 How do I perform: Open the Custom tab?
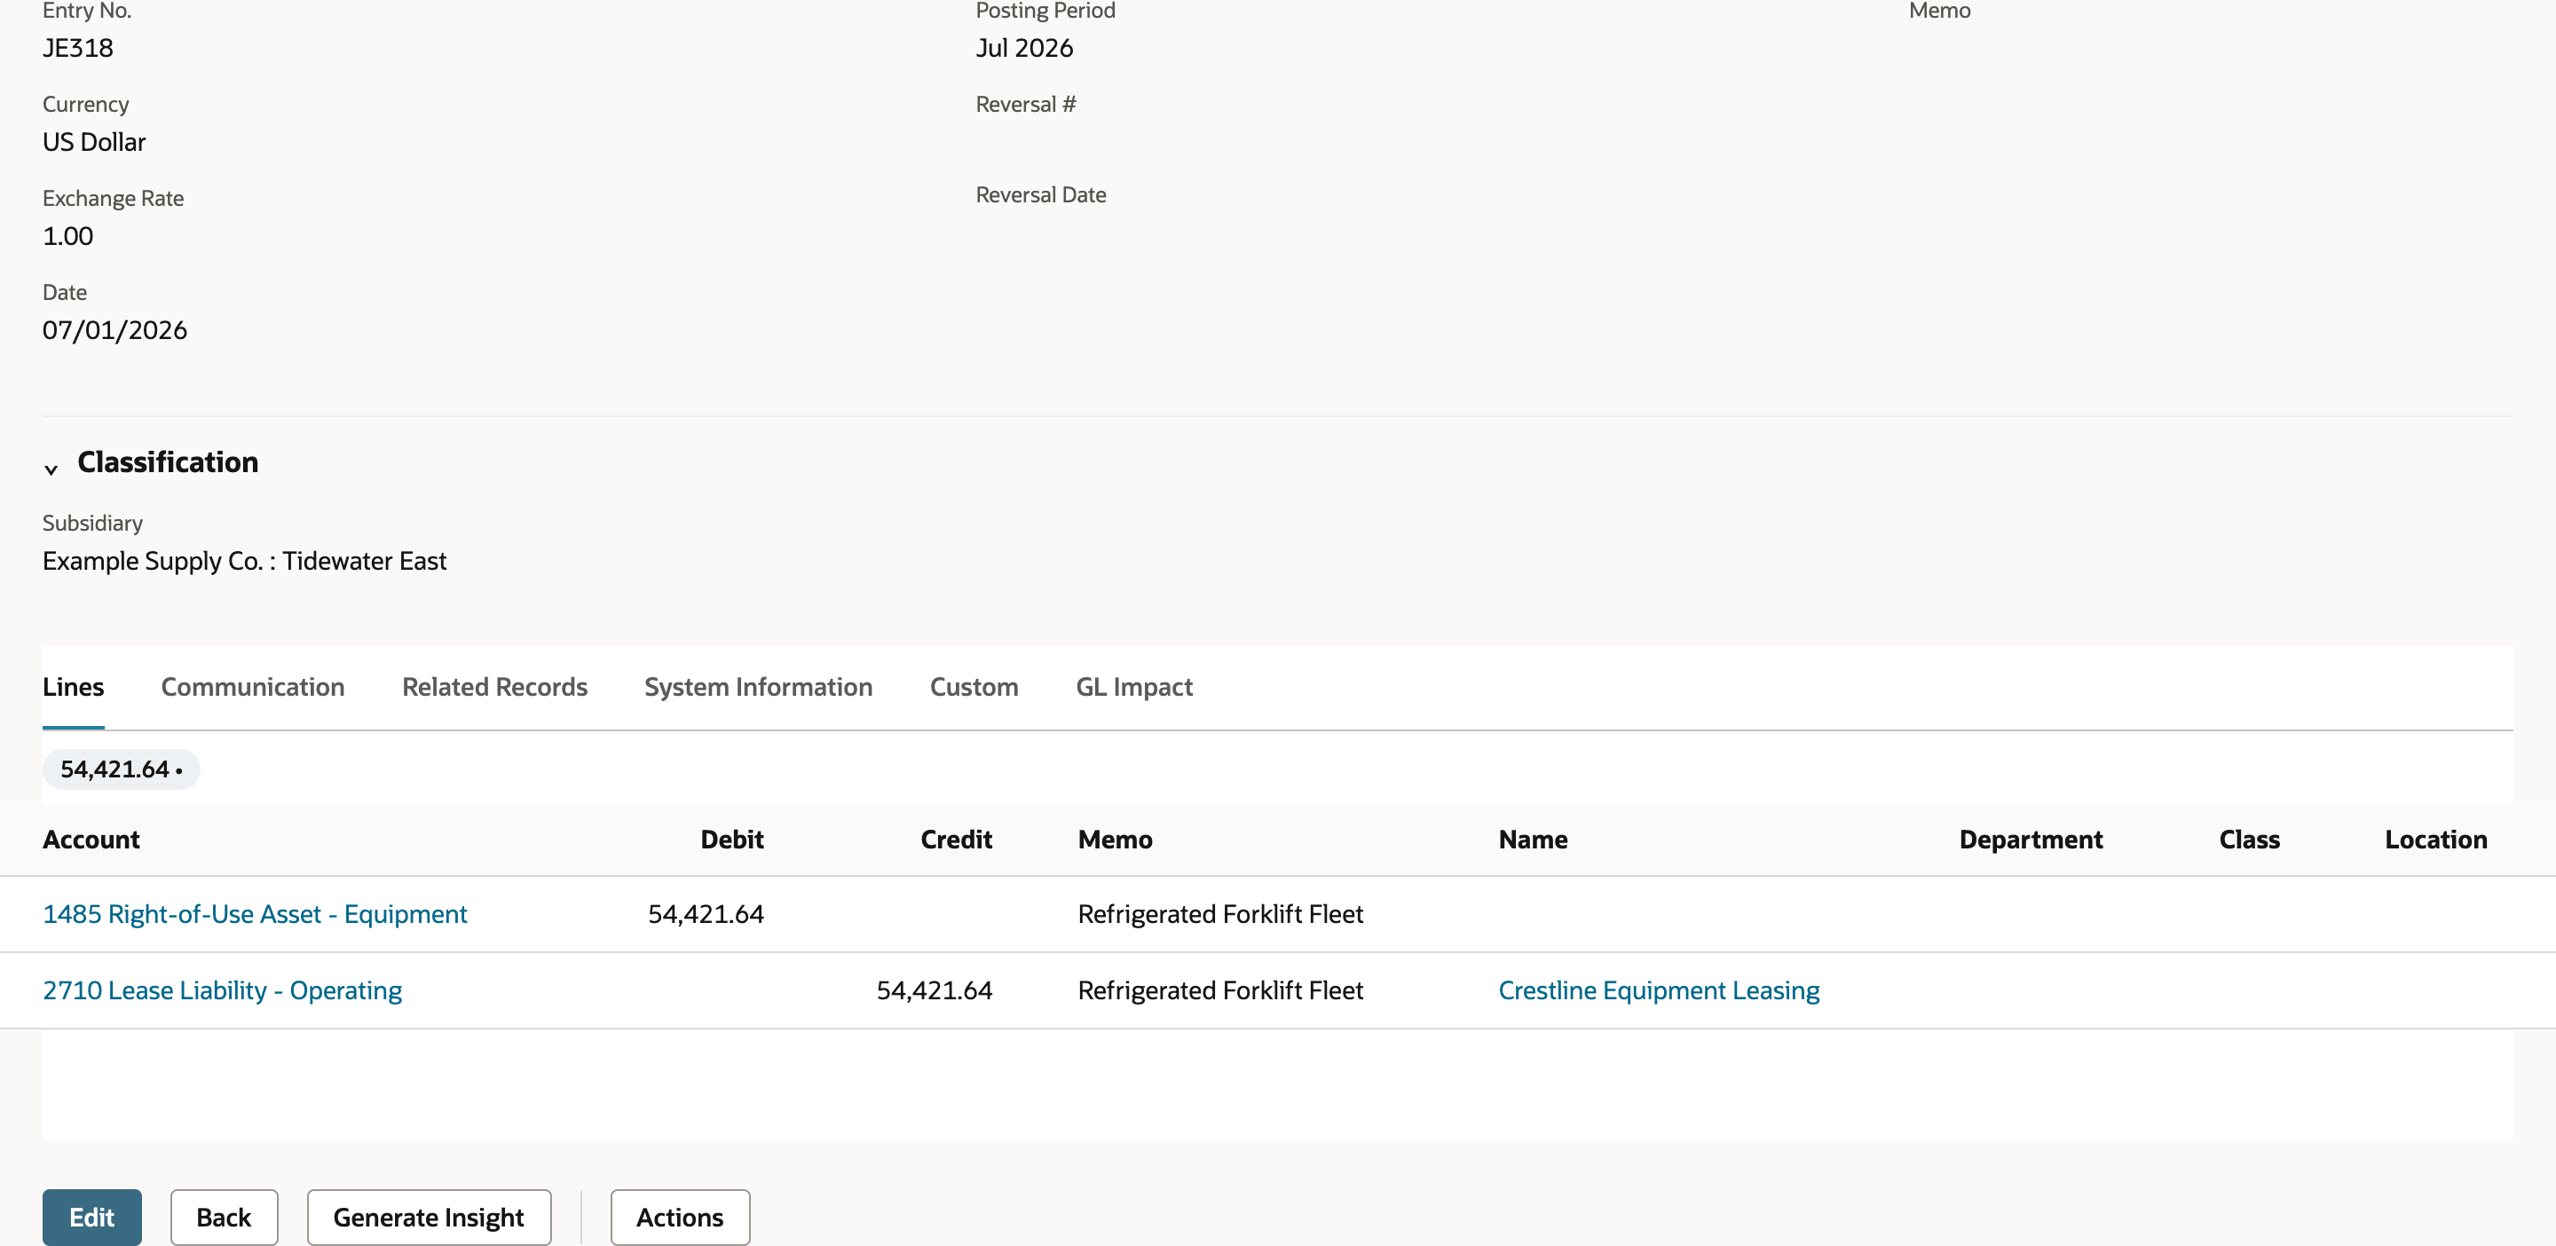(x=974, y=687)
